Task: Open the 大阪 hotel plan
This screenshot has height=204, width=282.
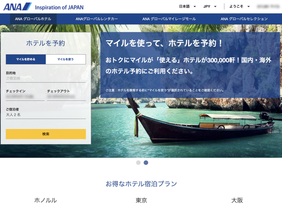Action: click(x=237, y=200)
